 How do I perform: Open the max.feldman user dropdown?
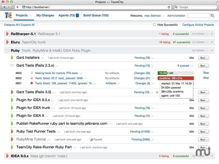tap(163, 16)
